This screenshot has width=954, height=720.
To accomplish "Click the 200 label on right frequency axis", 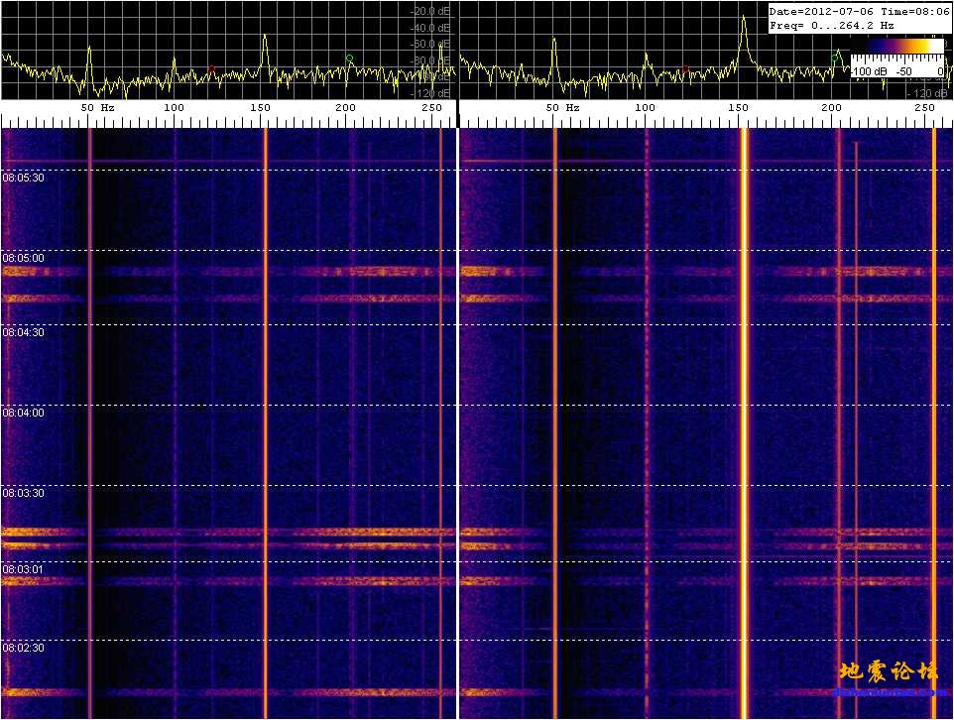I will [832, 108].
